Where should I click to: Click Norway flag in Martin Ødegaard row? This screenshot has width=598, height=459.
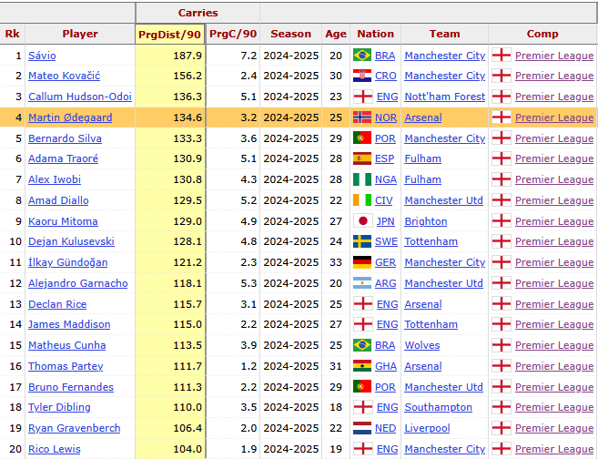(x=362, y=117)
